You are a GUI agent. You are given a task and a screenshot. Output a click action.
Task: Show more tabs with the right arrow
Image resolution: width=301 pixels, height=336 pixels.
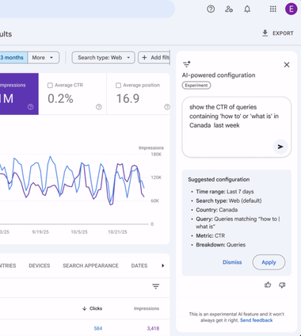162,265
